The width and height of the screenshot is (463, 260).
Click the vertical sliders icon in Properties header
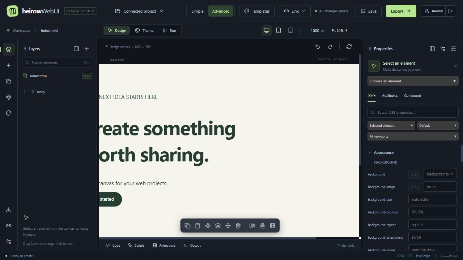point(453,49)
